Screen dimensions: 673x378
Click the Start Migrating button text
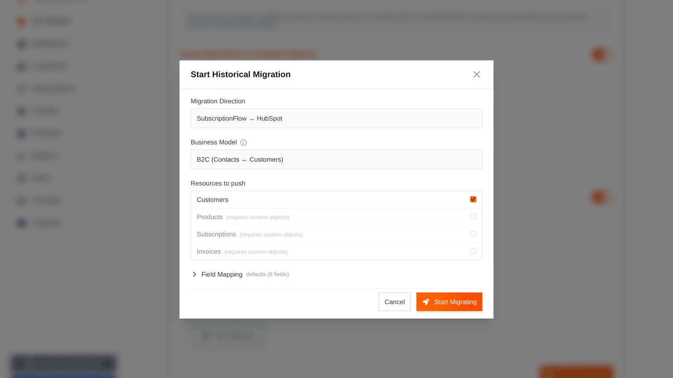455,302
